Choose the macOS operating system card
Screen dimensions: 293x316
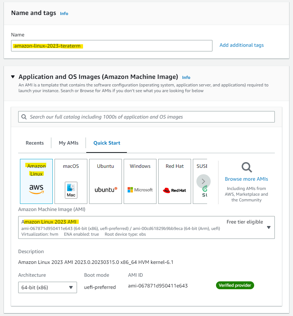pos(71,181)
